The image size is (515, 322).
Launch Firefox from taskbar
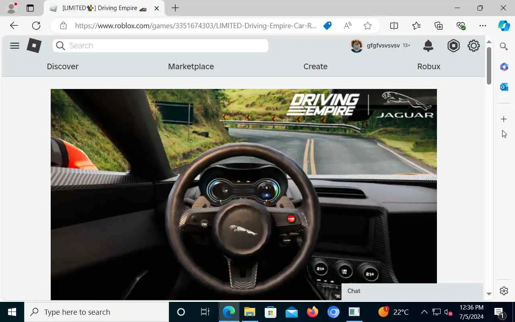pos(312,312)
